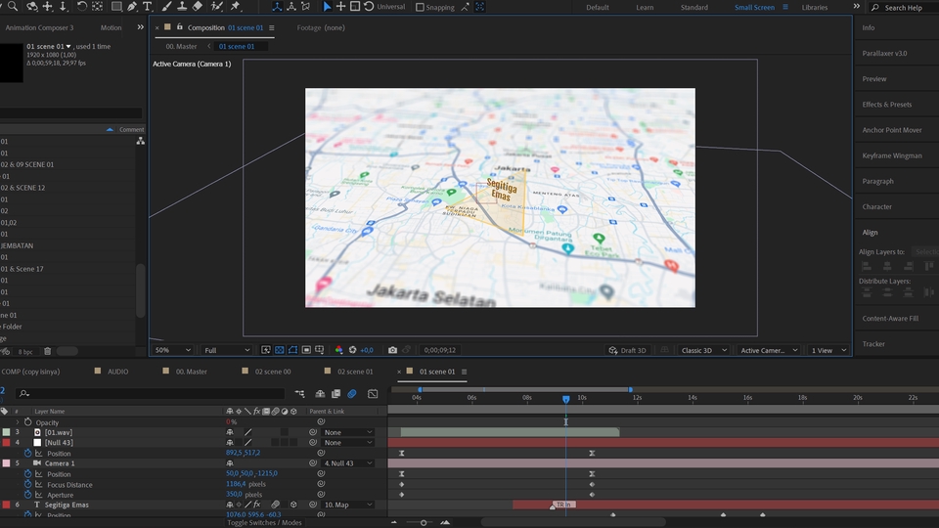Select the Rectangle shape tool
939x528 pixels.
pyautogui.click(x=116, y=6)
